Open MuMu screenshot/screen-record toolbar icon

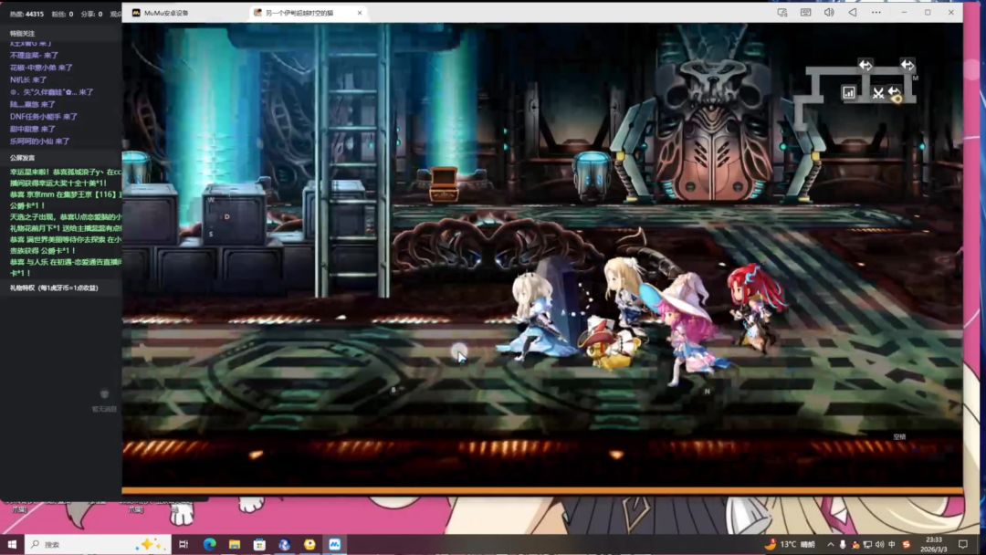[x=782, y=13]
